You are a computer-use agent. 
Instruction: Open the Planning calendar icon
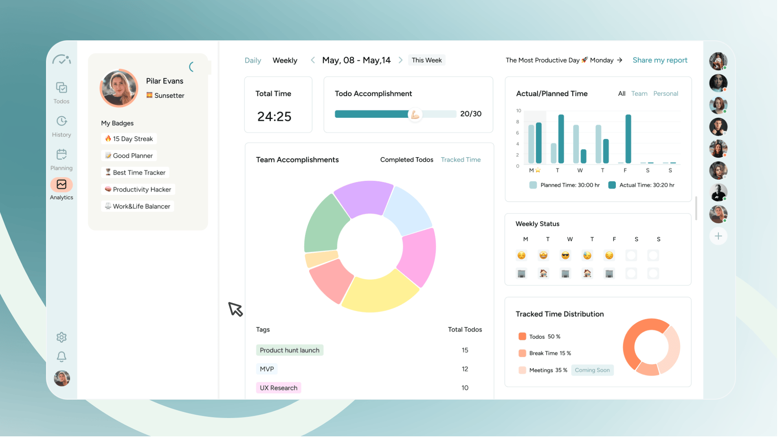click(x=62, y=155)
